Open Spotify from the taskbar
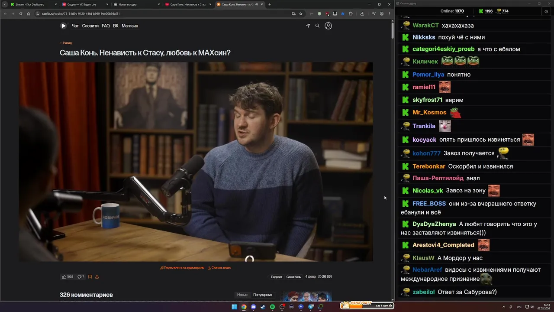The image size is (554, 312). tap(272, 307)
